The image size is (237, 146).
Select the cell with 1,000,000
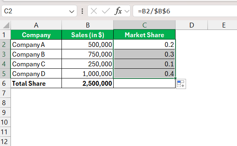88,74
